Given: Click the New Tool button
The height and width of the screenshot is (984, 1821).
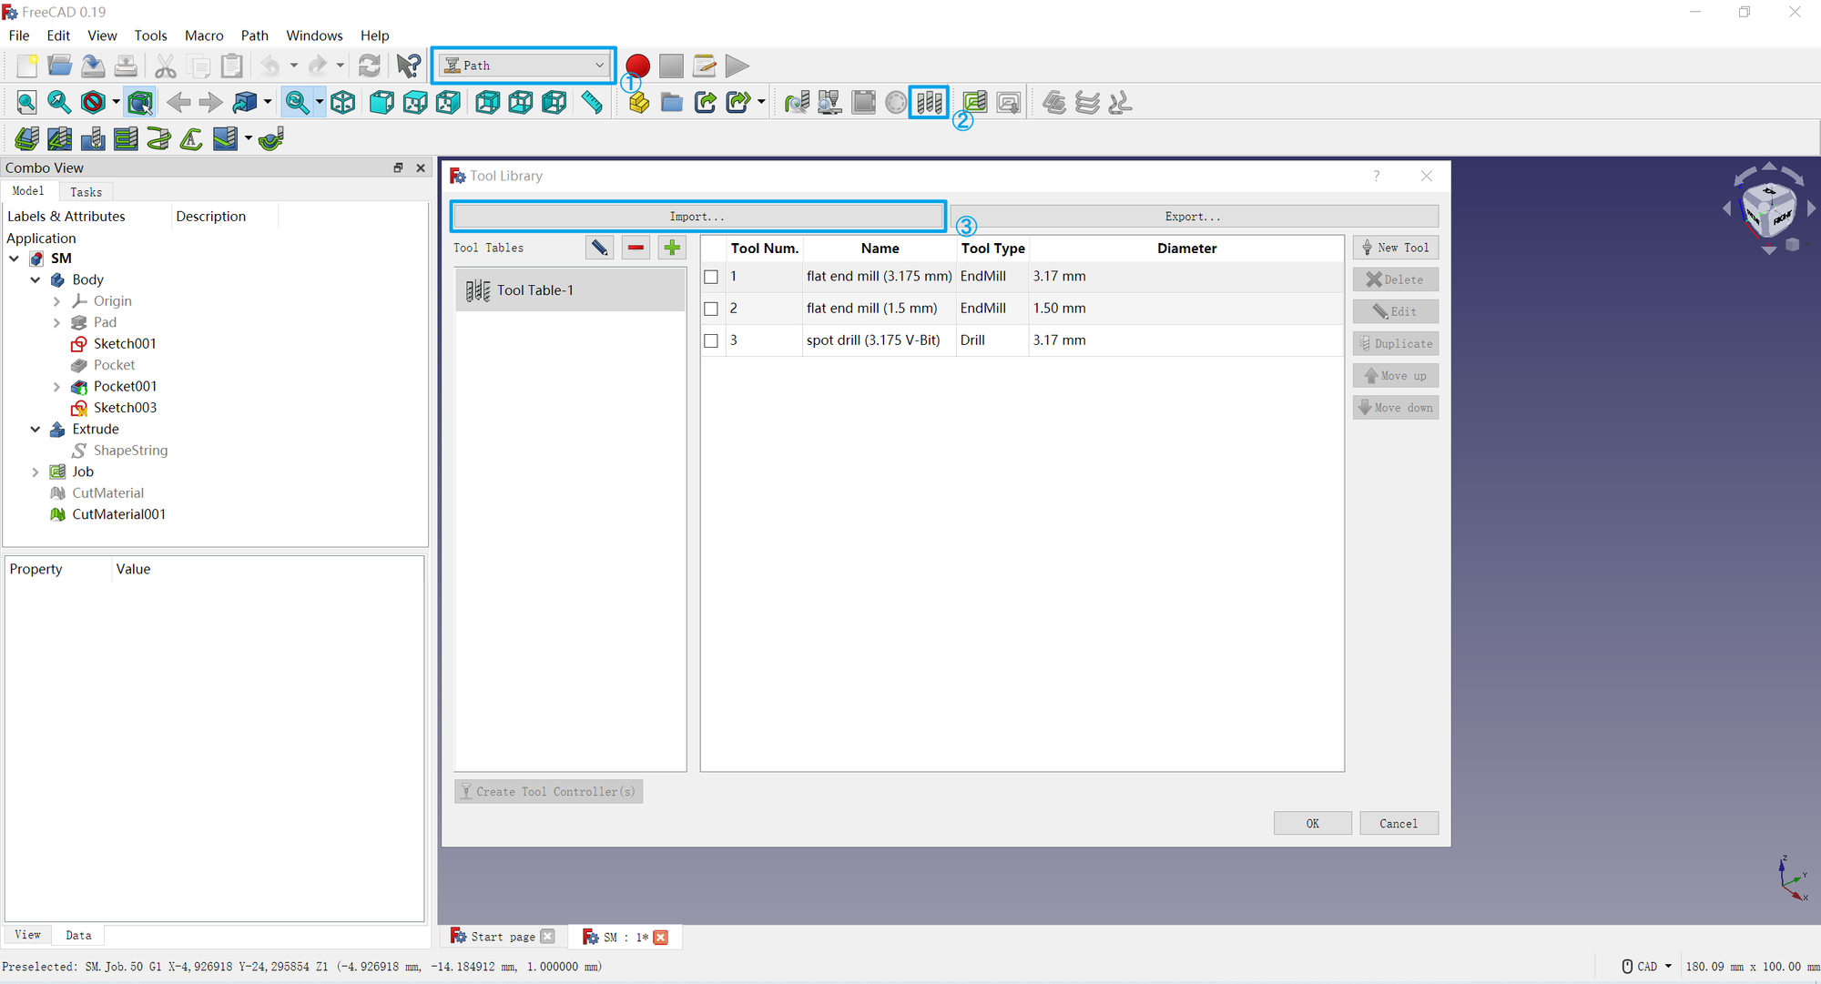Looking at the screenshot, I should pos(1395,247).
